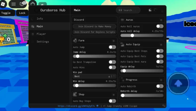Image resolution: width=196 pixels, height=111 pixels.
Task: Click the Auto Equip section icon
Action: pyautogui.click(x=122, y=44)
